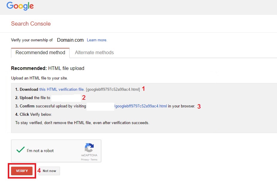Viewport: 277px width, 186px height.
Task: Open the reCAPTCHA Privacy link
Action: pos(85,160)
